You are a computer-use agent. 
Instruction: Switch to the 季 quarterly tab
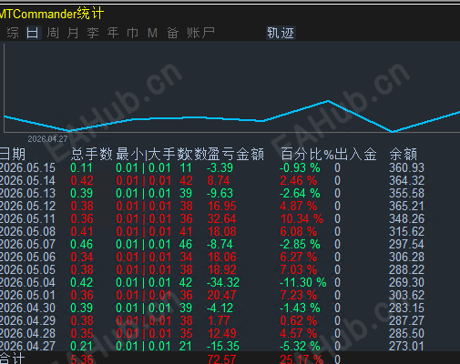pos(93,33)
